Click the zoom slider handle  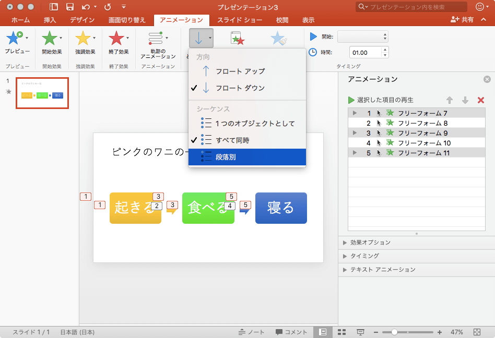pos(394,332)
